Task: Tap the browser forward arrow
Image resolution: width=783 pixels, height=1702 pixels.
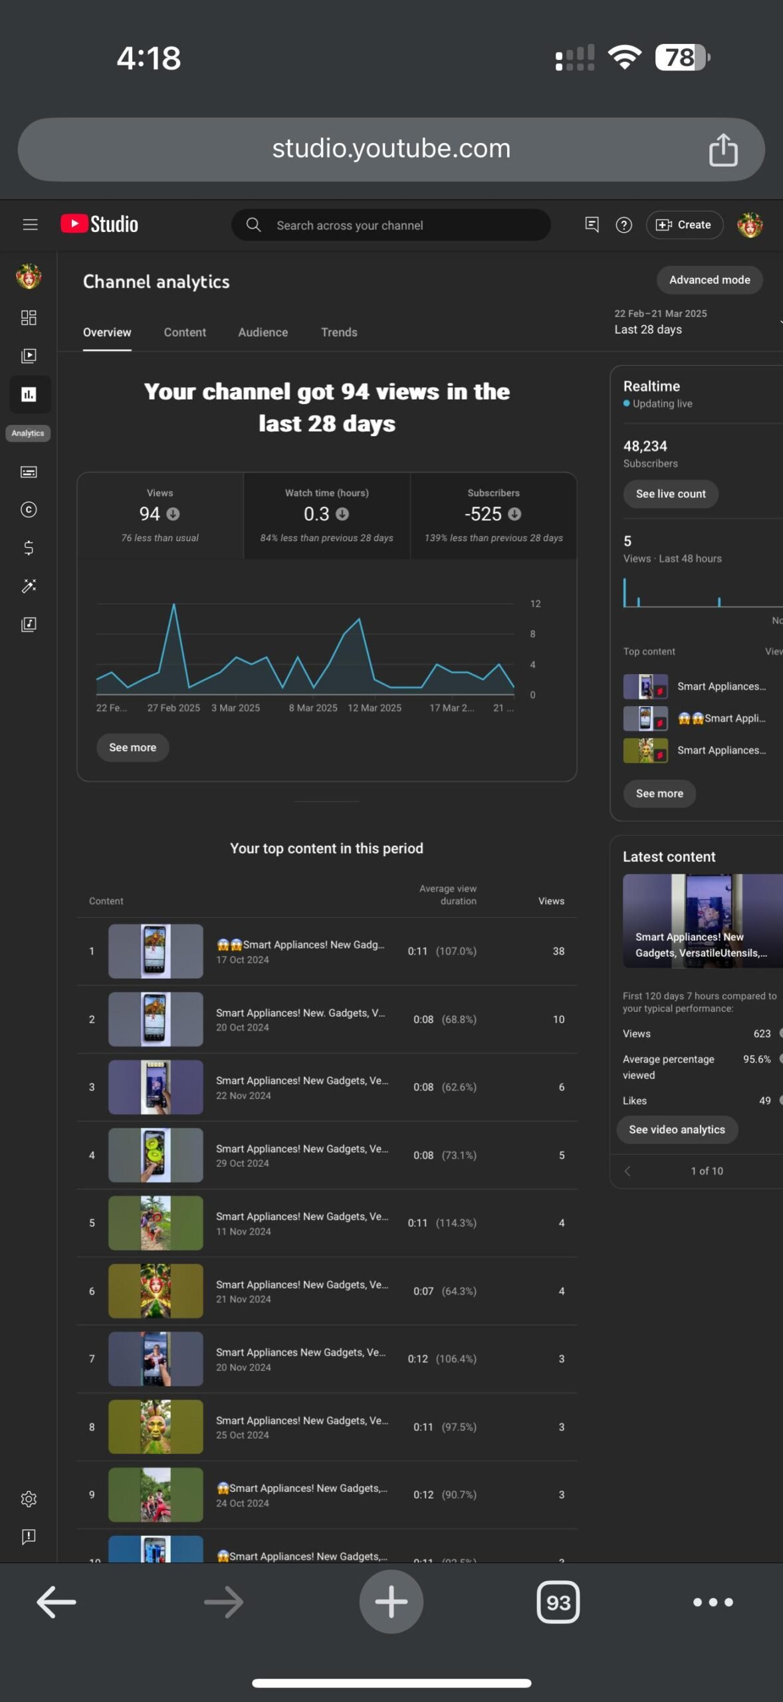Action: point(223,1602)
